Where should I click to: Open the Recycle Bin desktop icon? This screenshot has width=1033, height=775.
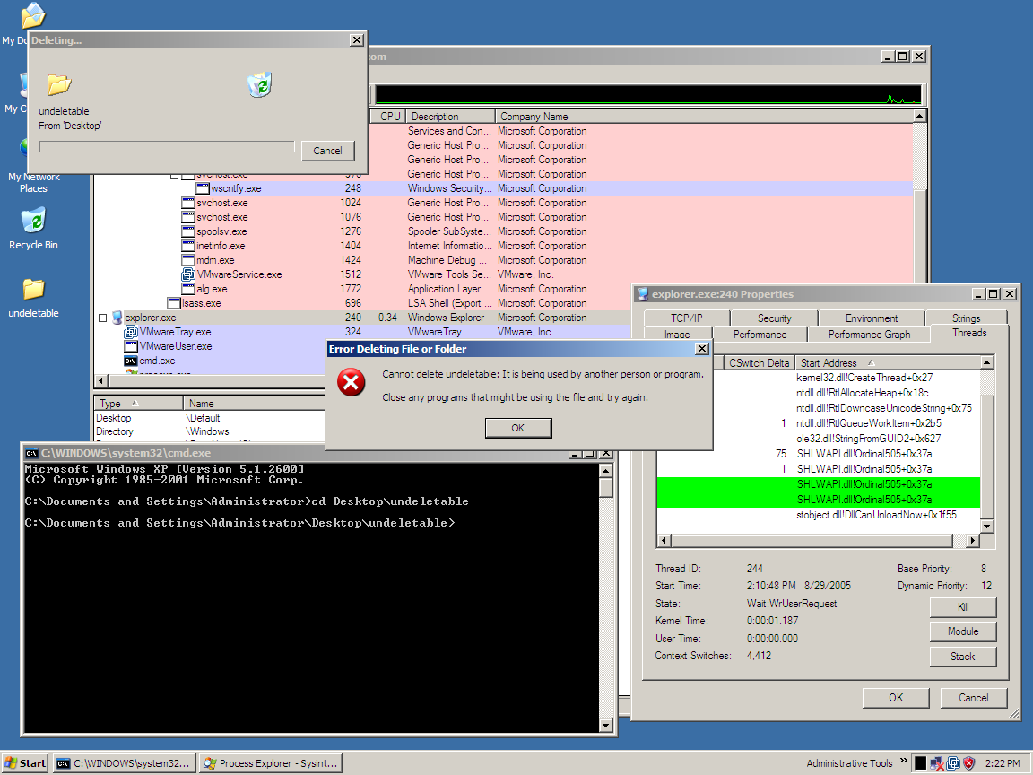tap(33, 227)
